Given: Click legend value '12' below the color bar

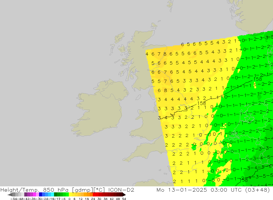Looking at the screenshot, I should tap(81, 199).
